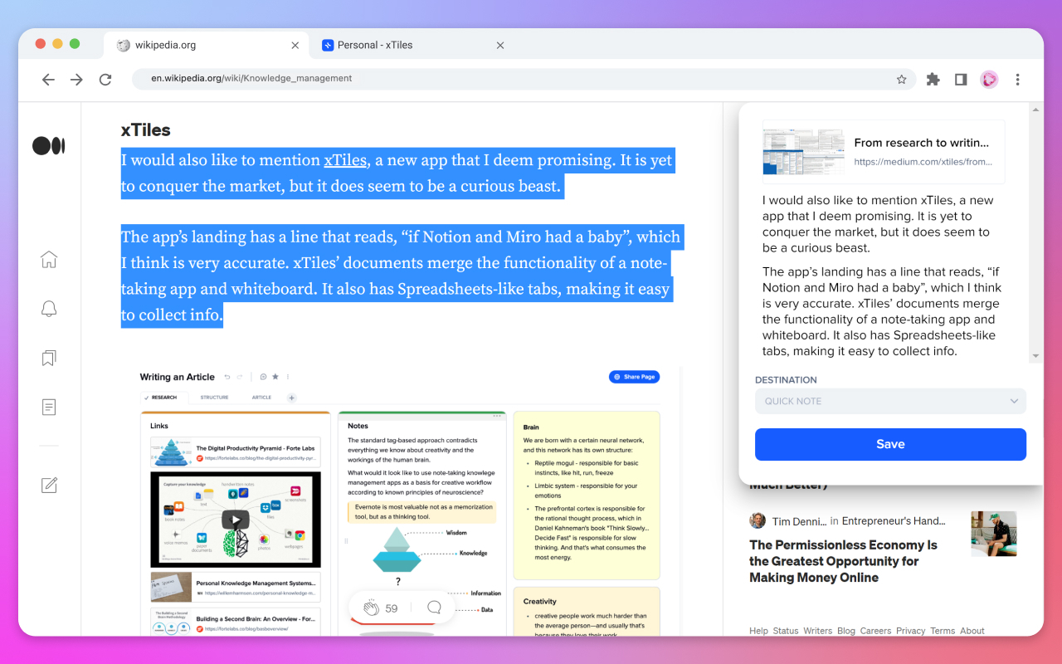The image size is (1062, 664).
Task: Open the browser extensions puzzle icon
Action: coord(933,79)
